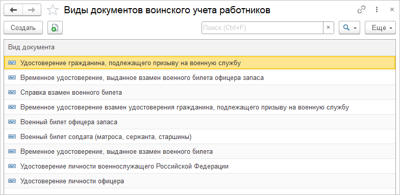Click item icon beside Удостоверение личности офицера

[x=12, y=181]
